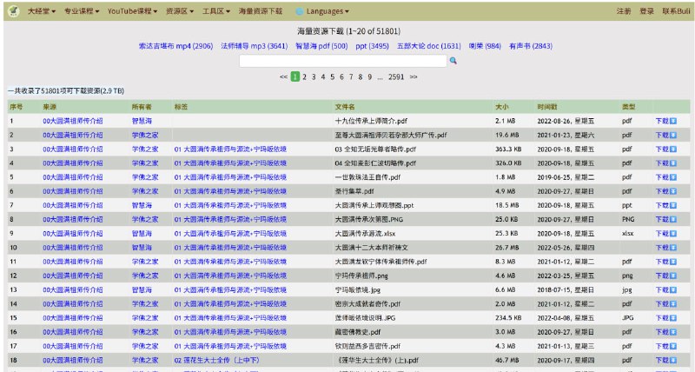Jump to last page 2591
695x372 pixels.
click(x=396, y=76)
